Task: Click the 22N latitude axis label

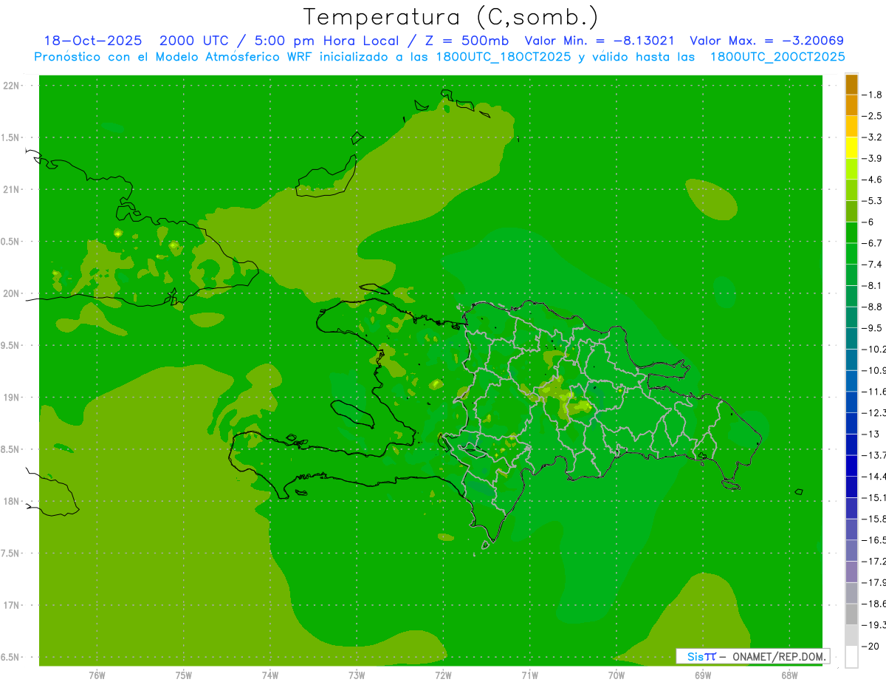Action: (13, 86)
